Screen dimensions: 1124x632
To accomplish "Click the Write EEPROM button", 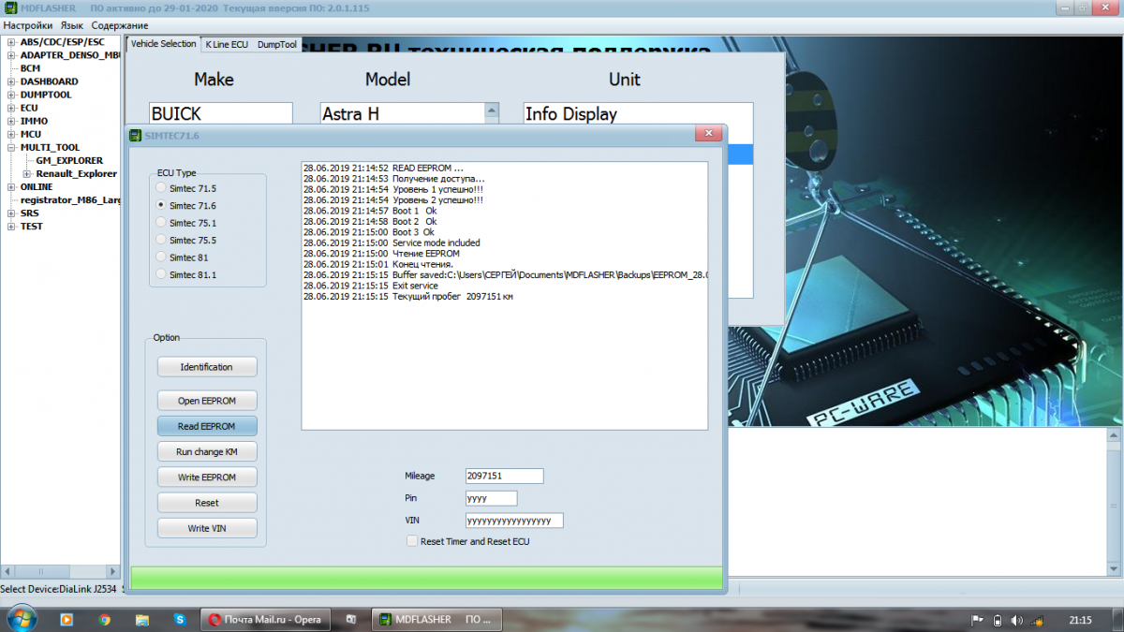I will click(x=206, y=478).
